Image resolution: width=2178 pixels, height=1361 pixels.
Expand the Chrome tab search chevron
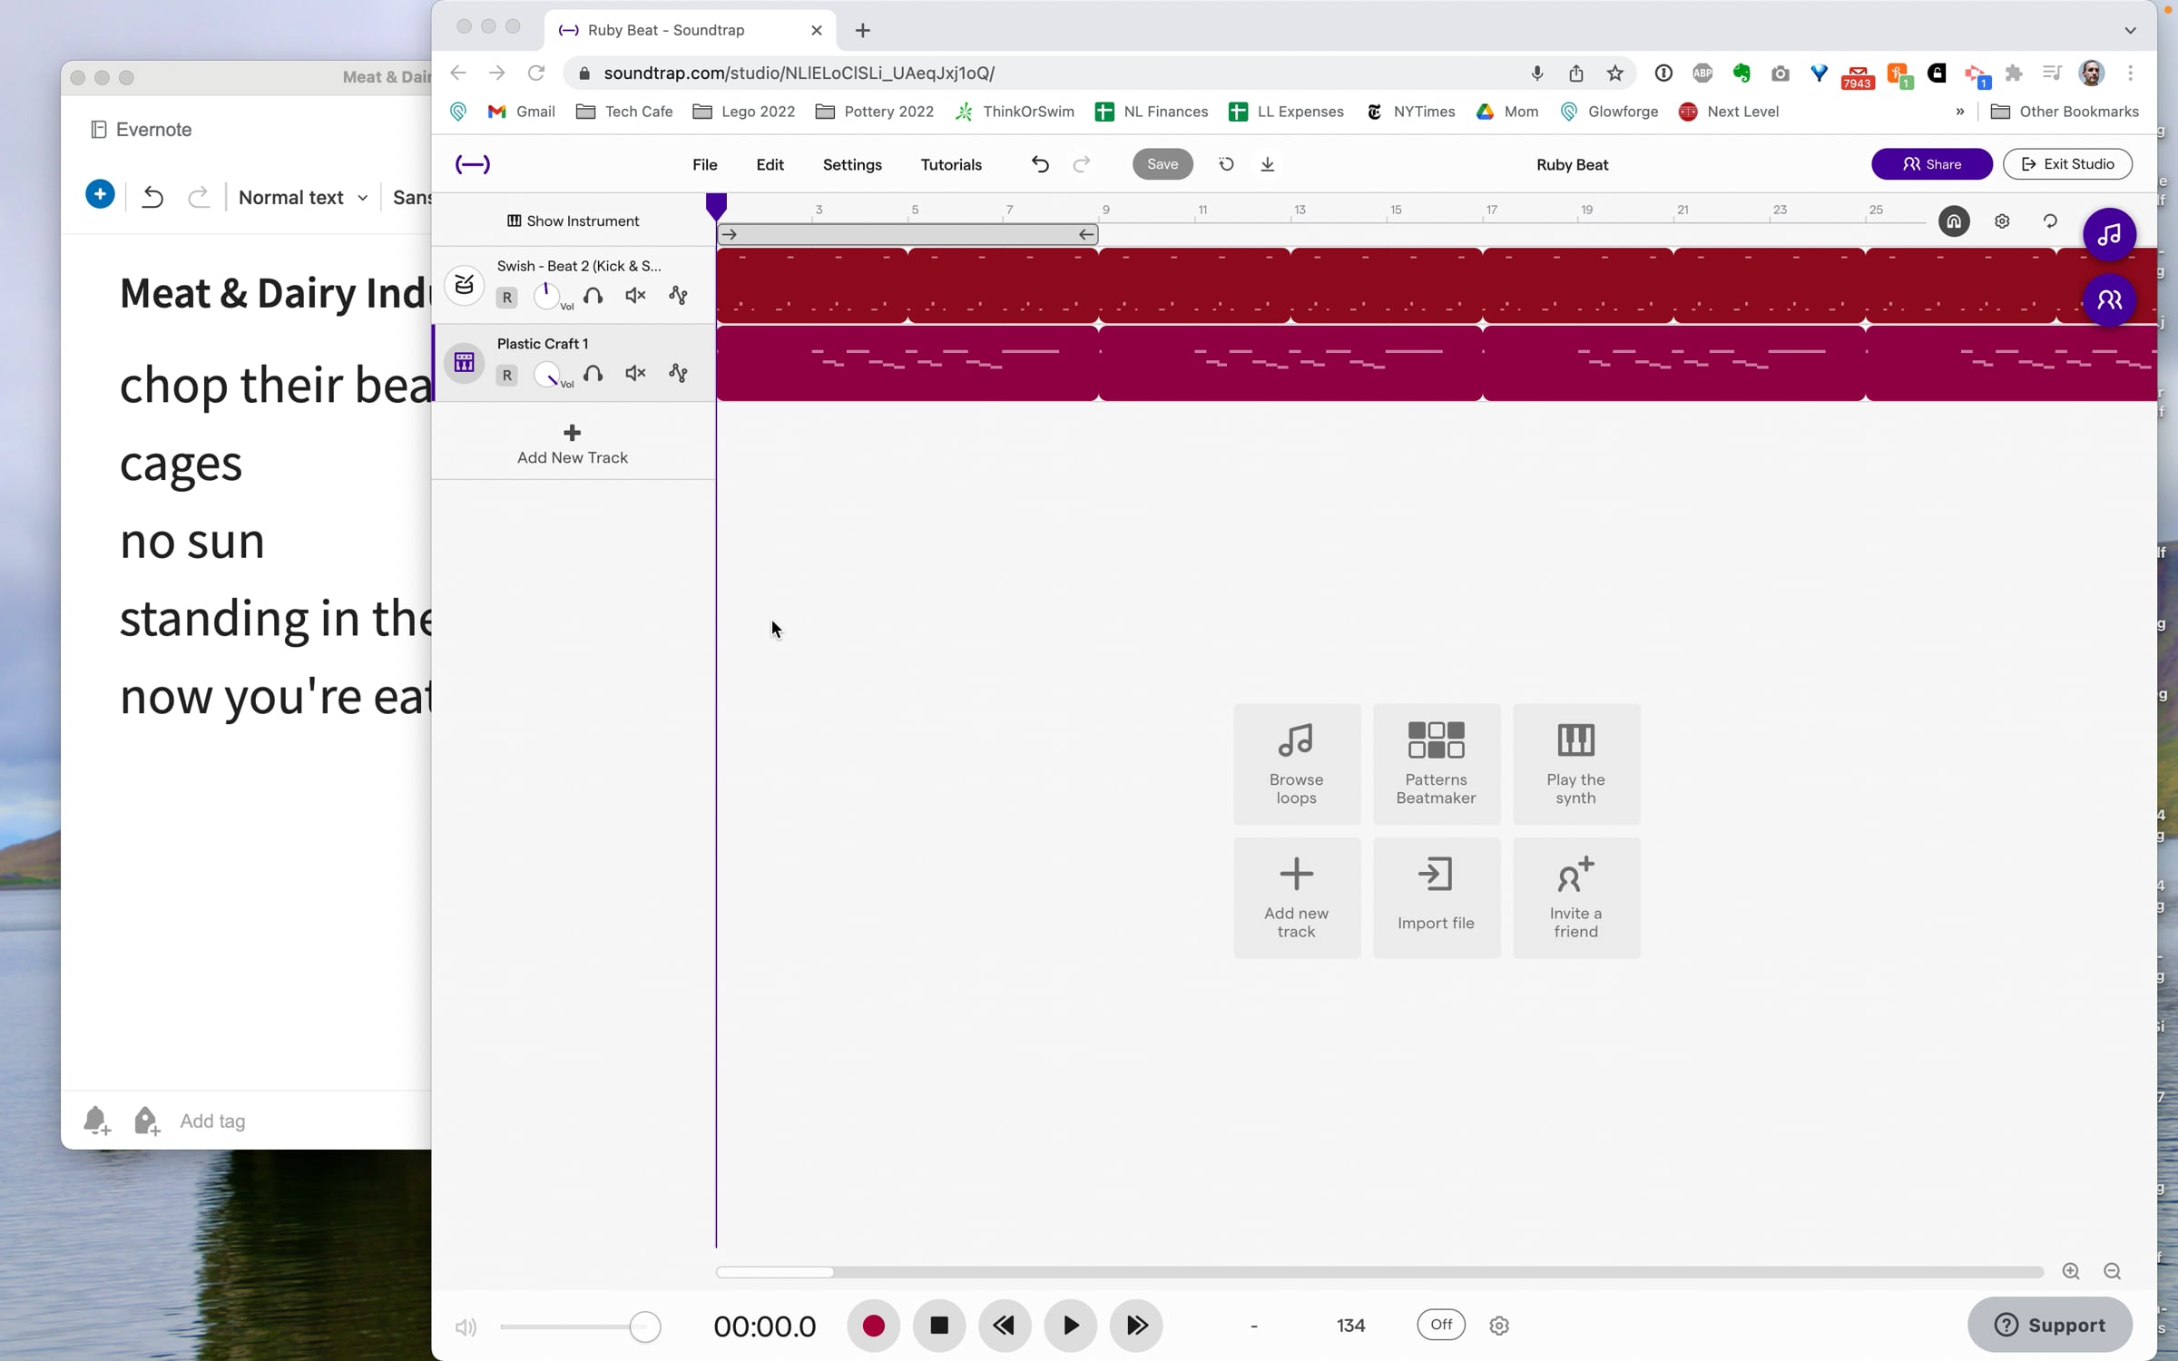click(2130, 30)
